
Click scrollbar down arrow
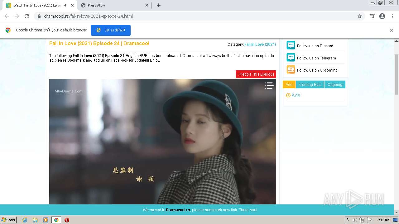[397, 212]
